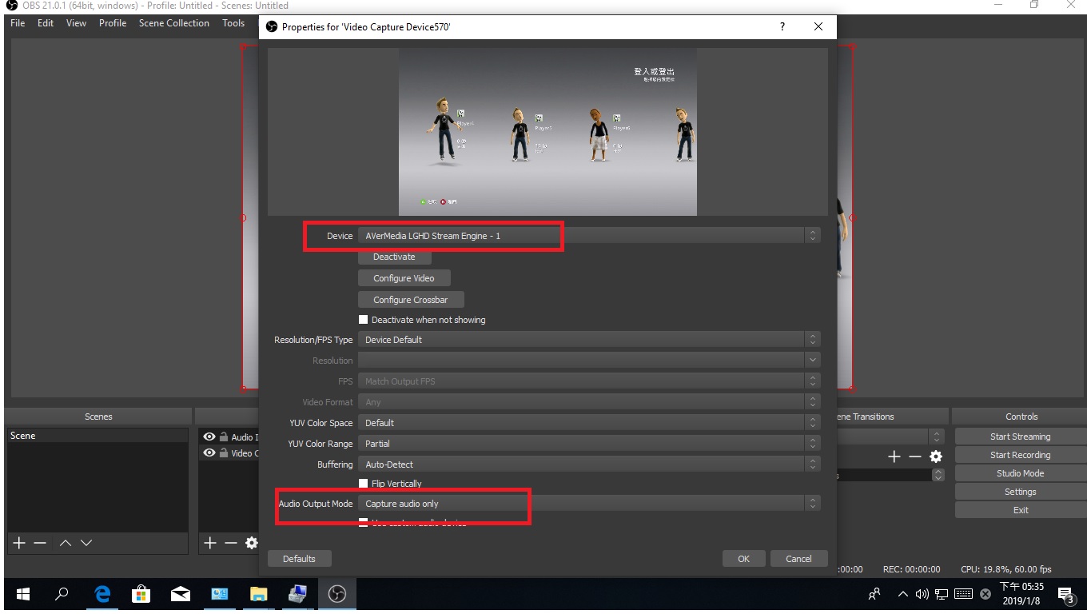Check the Flip Vertically checkbox

click(364, 484)
